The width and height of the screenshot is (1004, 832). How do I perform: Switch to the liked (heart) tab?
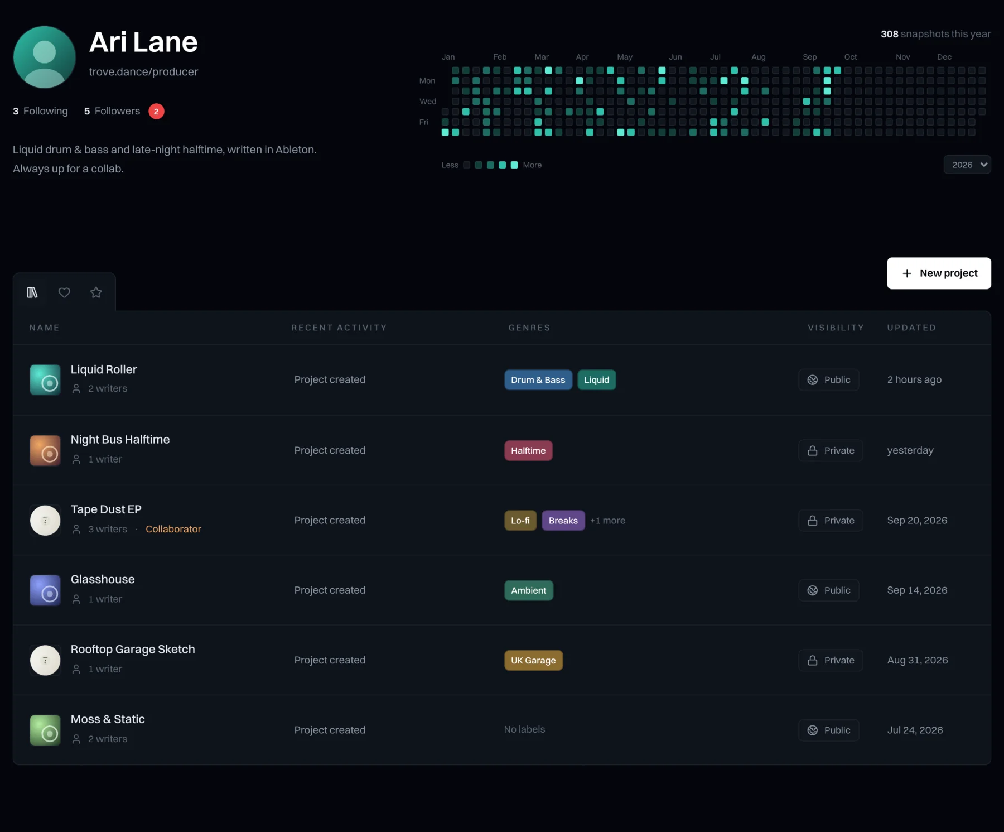64,292
